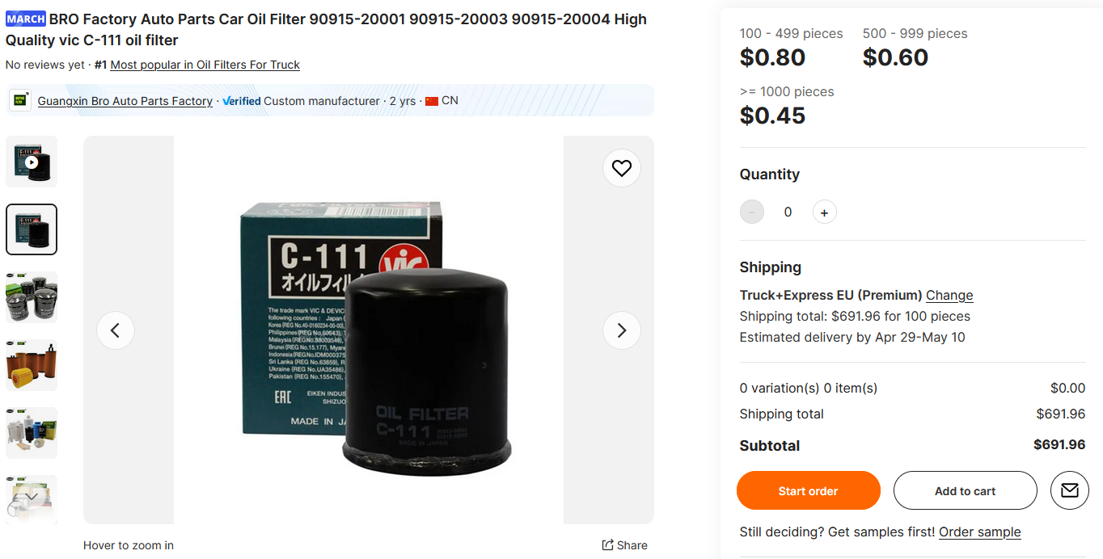Click the quantity input field
Image resolution: width=1103 pixels, height=559 pixels.
[x=788, y=212]
